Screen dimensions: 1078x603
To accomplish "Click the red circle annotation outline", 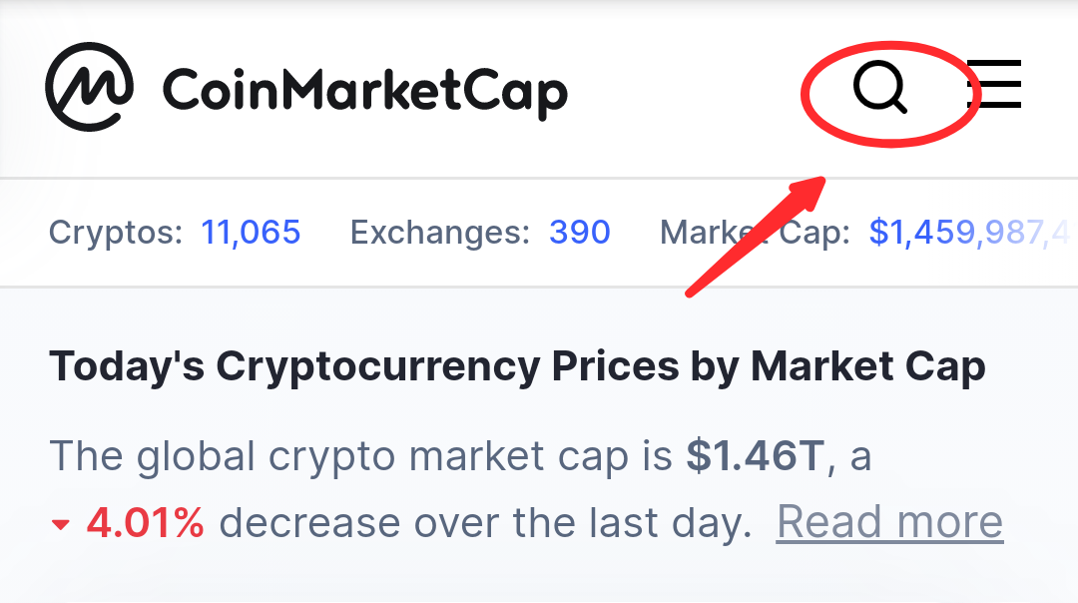I will (x=891, y=94).
